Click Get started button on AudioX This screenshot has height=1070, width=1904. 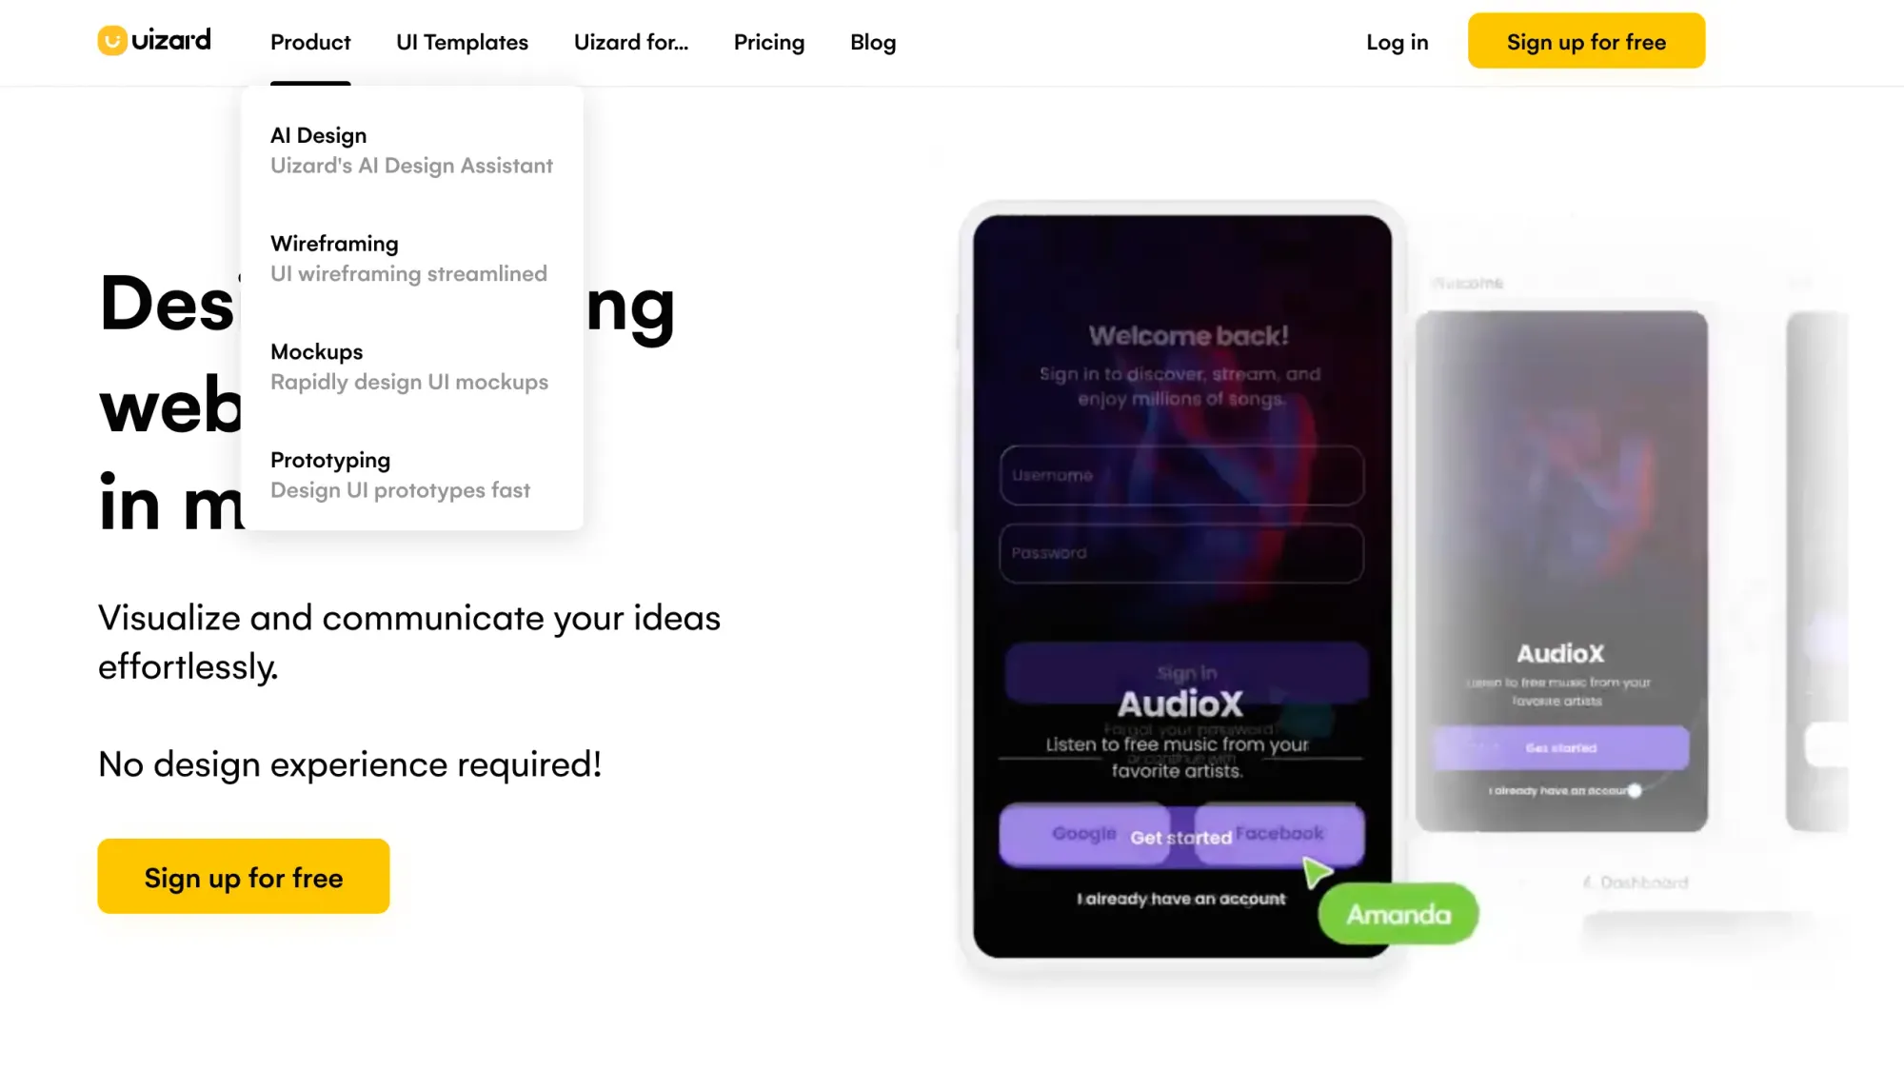click(1180, 836)
